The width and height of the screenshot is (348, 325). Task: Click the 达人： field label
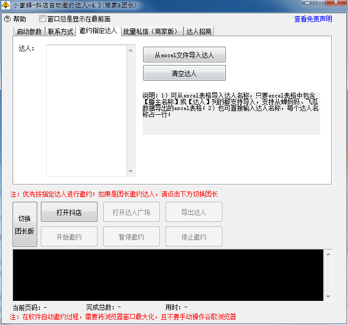point(26,48)
